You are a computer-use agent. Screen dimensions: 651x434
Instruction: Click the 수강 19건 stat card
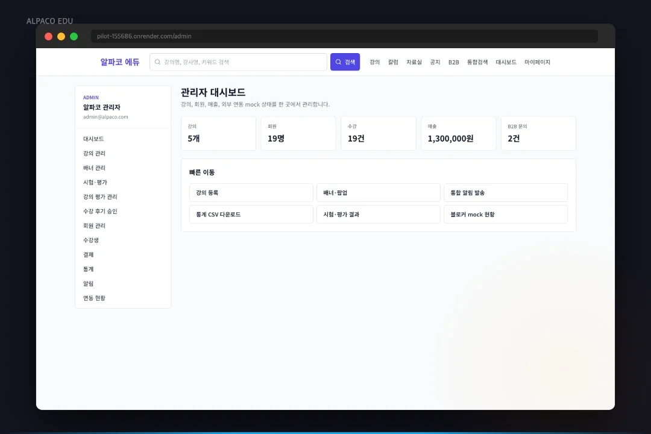pyautogui.click(x=378, y=133)
